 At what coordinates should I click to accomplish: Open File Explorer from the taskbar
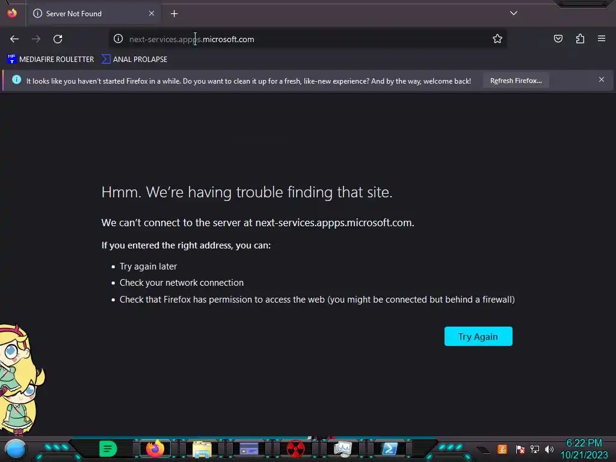(x=202, y=449)
